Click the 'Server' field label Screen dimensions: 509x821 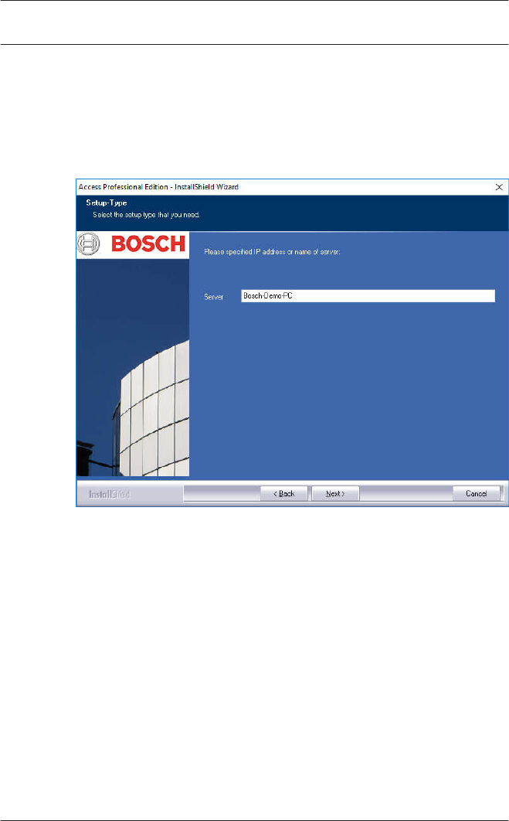point(213,297)
